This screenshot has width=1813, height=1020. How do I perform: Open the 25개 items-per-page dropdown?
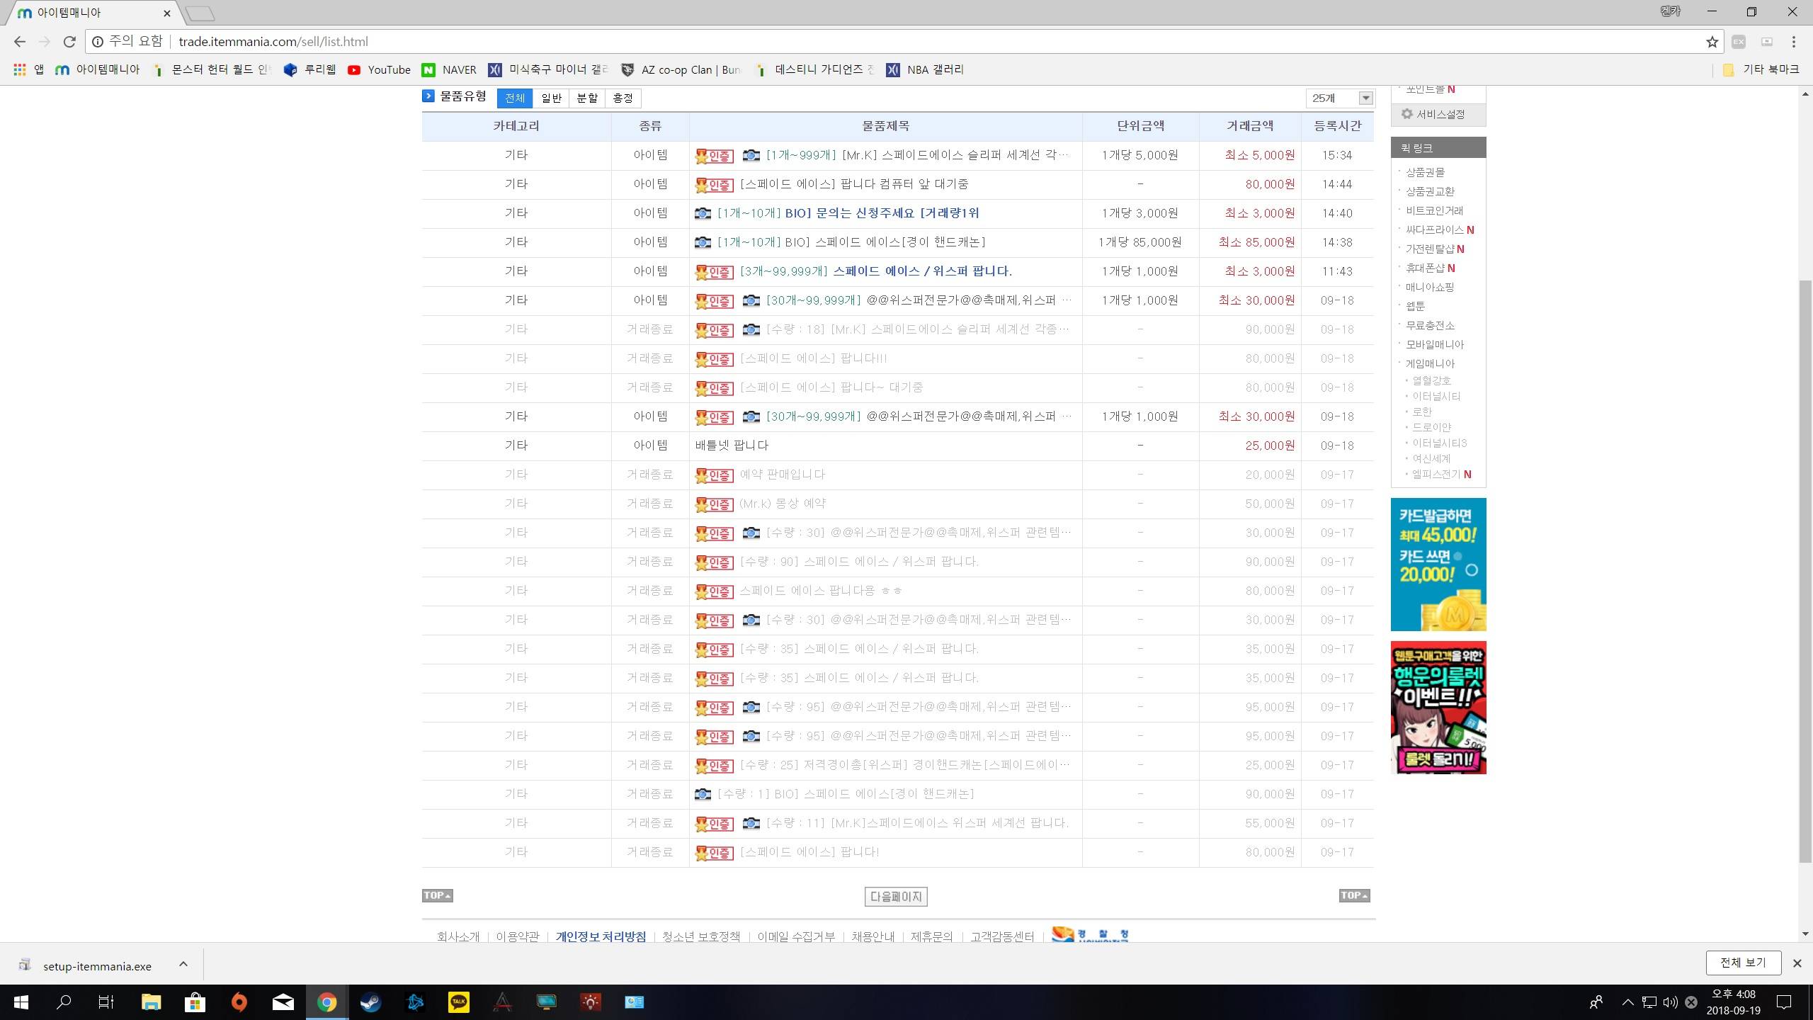(1340, 98)
